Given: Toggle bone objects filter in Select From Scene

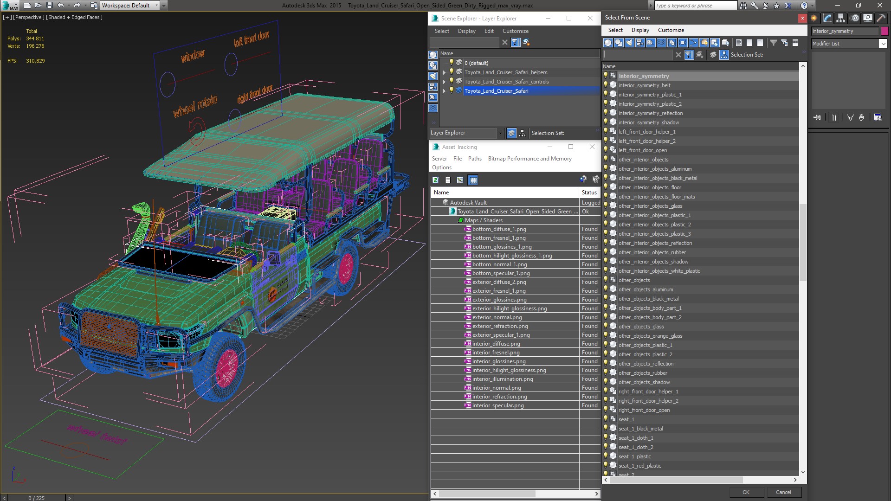Looking at the screenshot, I should tap(693, 43).
